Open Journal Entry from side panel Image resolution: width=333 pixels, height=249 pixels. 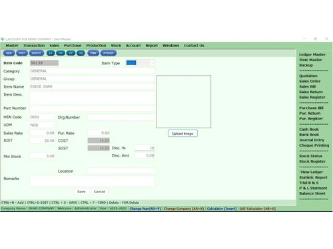[x=312, y=140]
